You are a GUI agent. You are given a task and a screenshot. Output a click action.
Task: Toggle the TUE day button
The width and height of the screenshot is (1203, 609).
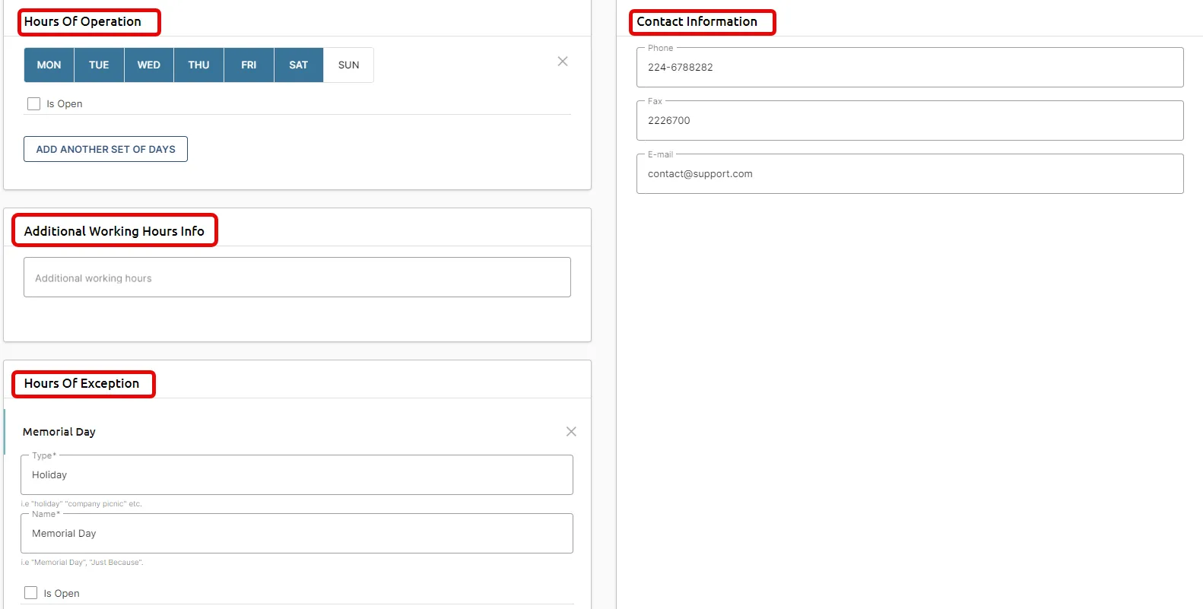[99, 65]
